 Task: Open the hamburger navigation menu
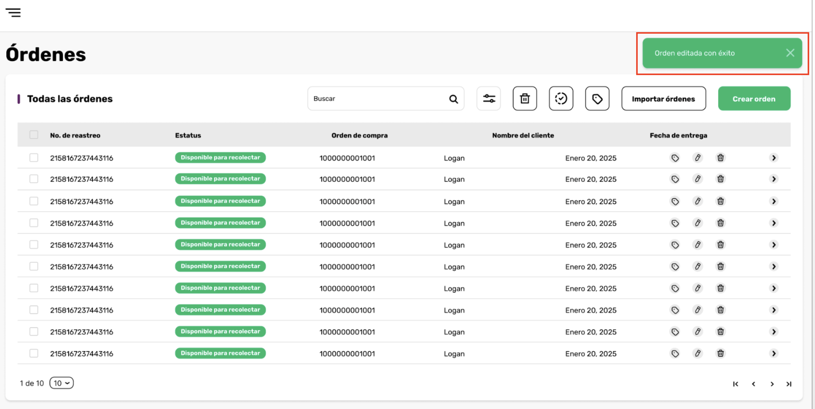tap(13, 13)
